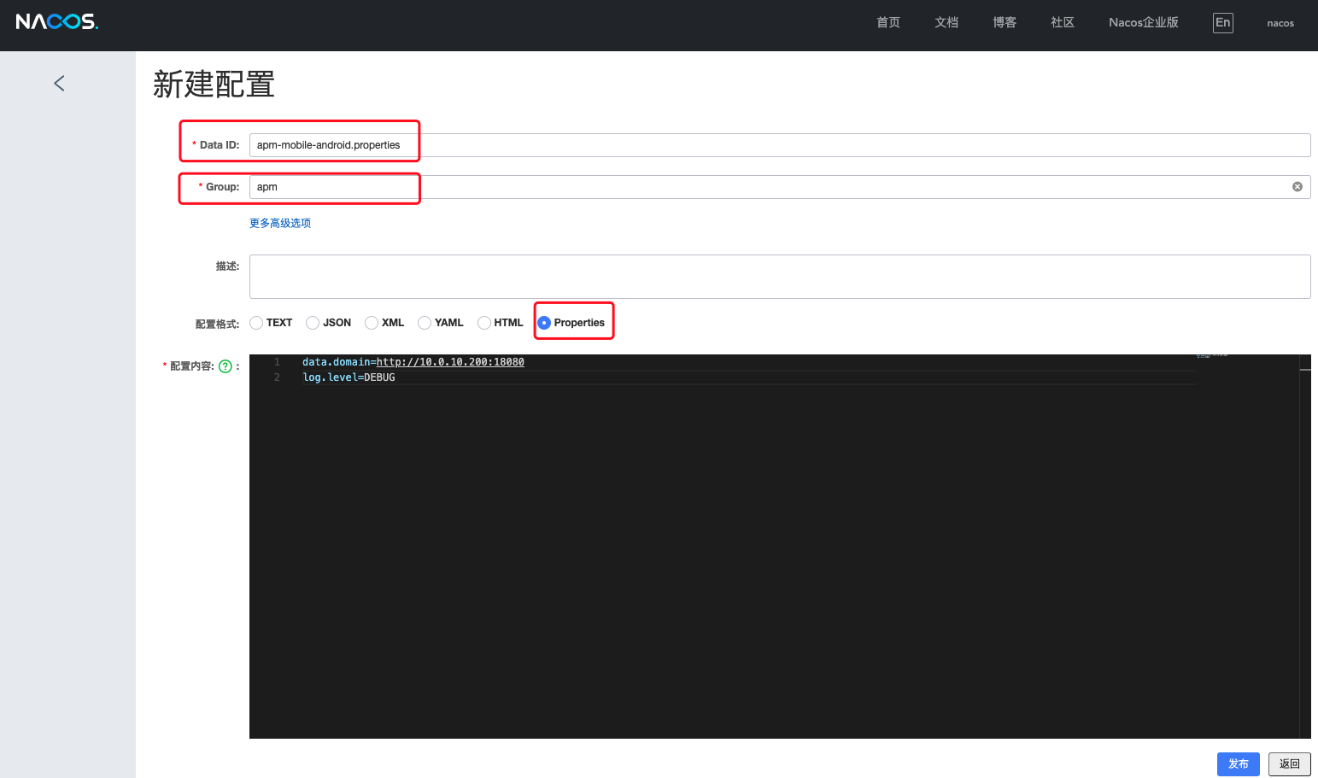Screen dimensions: 1318x778
Task: Go back using the left arrow icon
Action: [x=59, y=83]
